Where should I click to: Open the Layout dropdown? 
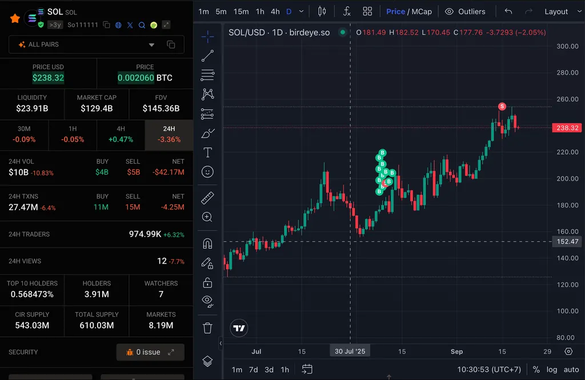563,11
